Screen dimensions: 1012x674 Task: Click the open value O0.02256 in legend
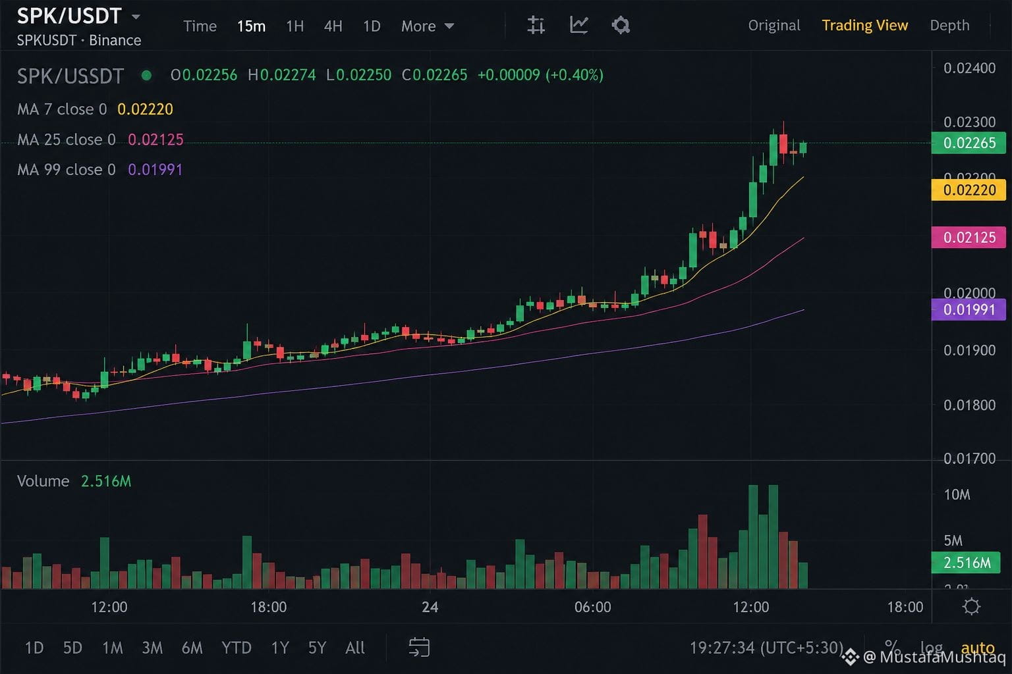(204, 75)
